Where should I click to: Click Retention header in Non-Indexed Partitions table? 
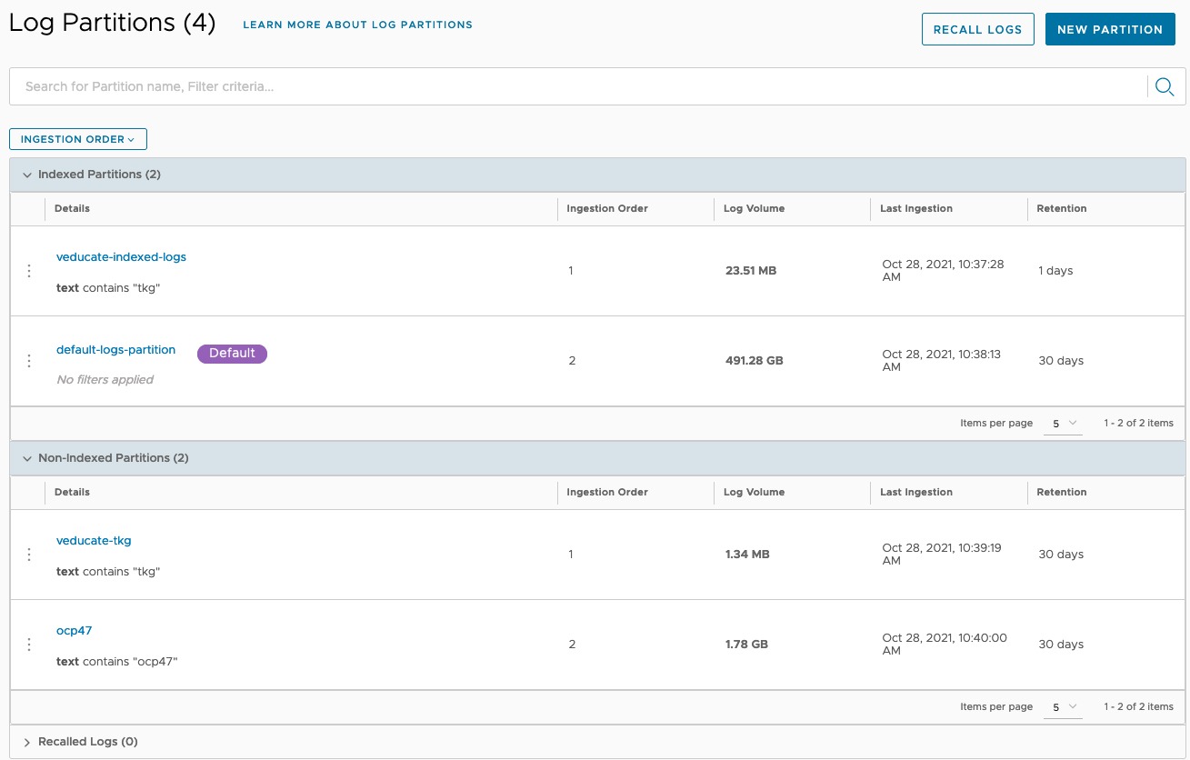pos(1062,492)
